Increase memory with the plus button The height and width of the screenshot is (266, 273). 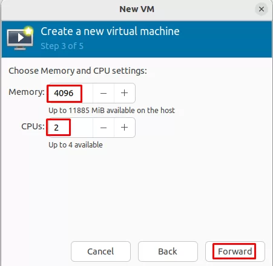(x=125, y=93)
